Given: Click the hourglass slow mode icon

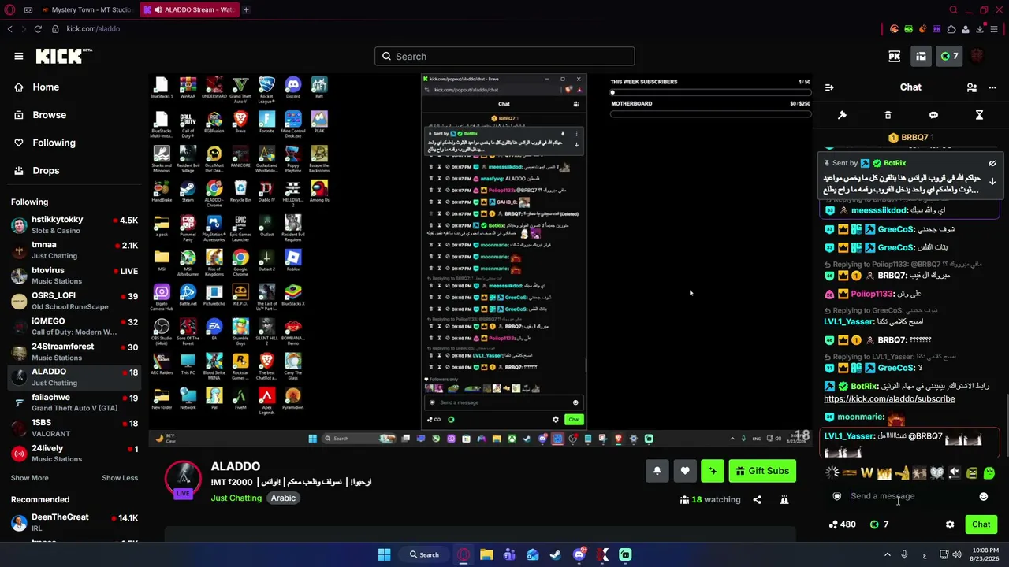Looking at the screenshot, I should (979, 115).
